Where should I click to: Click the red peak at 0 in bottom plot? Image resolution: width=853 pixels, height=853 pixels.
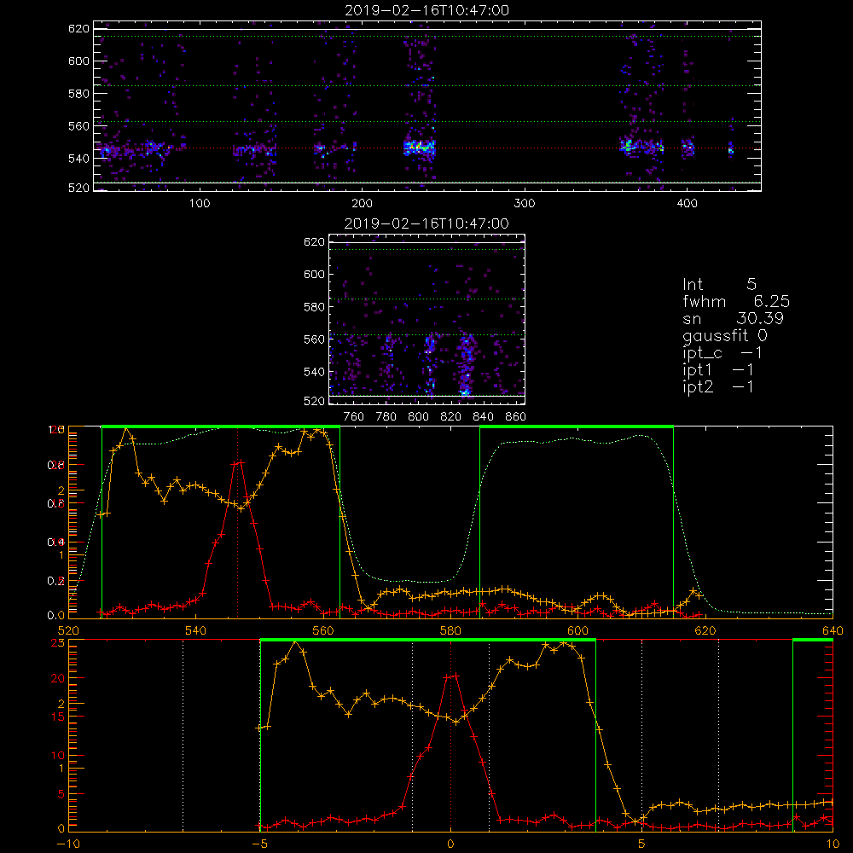pos(450,676)
